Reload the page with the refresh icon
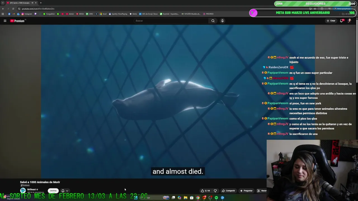Screen dimensions: 358x201 (x=13, y=9)
